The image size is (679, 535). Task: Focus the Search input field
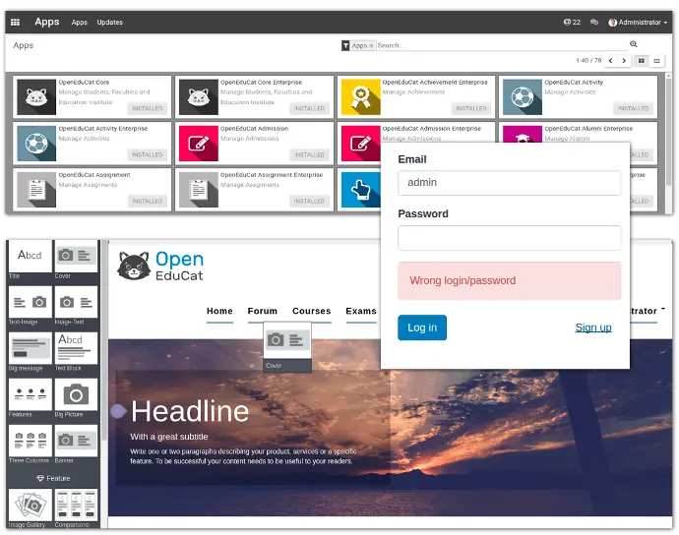pos(502,45)
